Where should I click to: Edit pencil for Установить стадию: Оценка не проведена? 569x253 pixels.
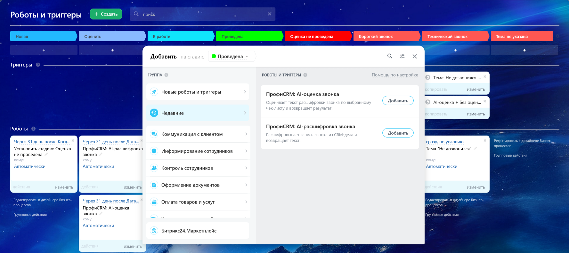[46, 154]
